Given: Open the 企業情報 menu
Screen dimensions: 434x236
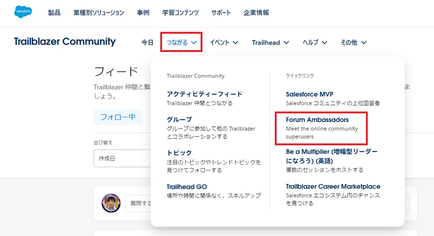Looking at the screenshot, I should pyautogui.click(x=256, y=13).
